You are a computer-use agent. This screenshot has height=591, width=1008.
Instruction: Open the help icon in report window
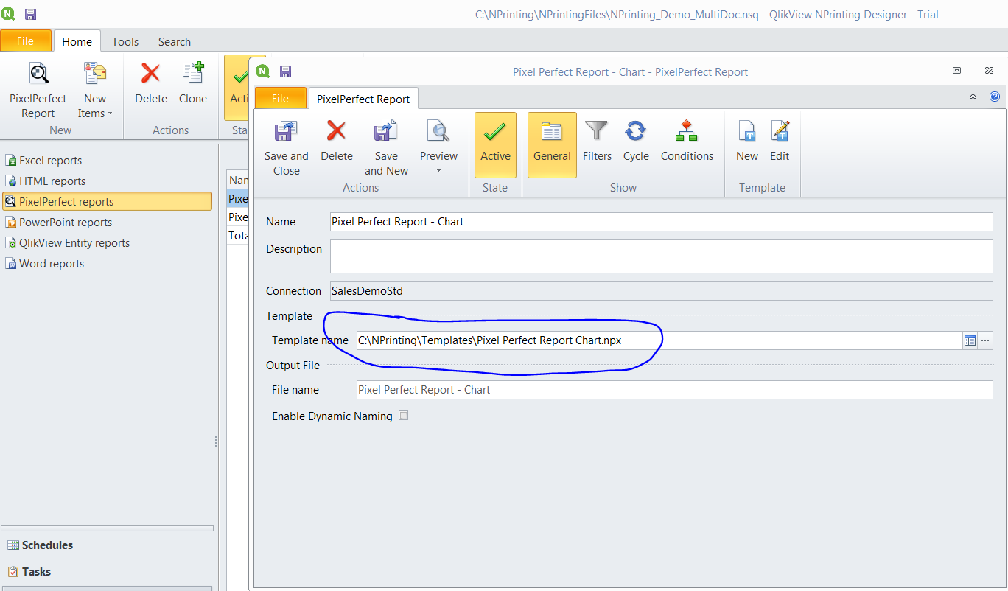click(995, 97)
